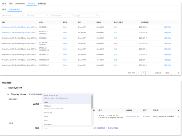Open 改密记录 for the 121.43.254.7 host
The width and height of the screenshot is (182, 136).
point(167,43)
